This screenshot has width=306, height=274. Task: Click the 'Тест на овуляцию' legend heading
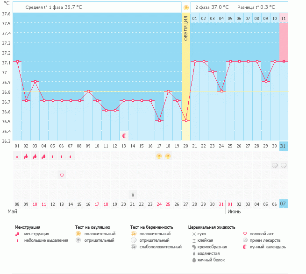click(93, 227)
